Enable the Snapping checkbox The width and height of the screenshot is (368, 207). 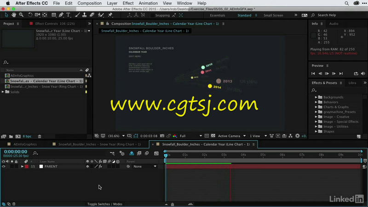[153, 15]
